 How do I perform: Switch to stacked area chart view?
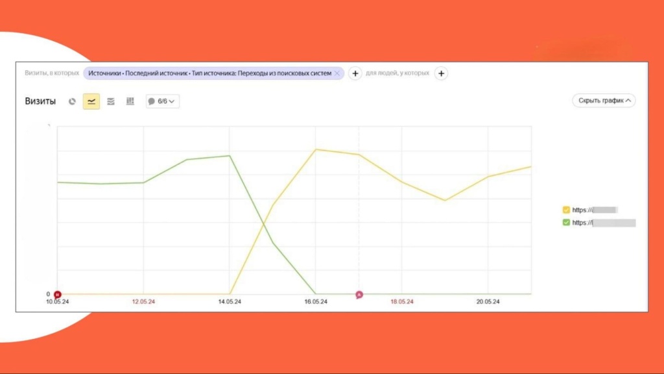click(111, 101)
